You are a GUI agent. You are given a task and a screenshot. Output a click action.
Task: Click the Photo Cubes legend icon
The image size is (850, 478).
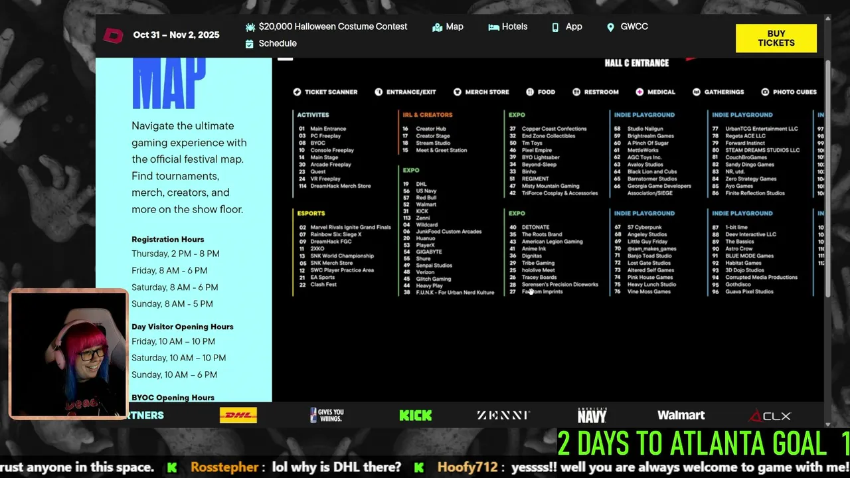(765, 92)
